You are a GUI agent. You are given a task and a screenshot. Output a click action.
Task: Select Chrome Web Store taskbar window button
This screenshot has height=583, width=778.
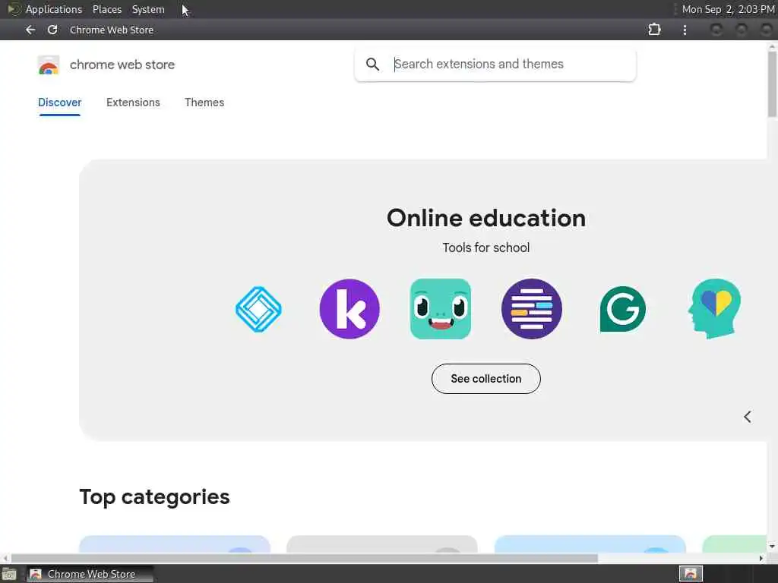click(90, 574)
